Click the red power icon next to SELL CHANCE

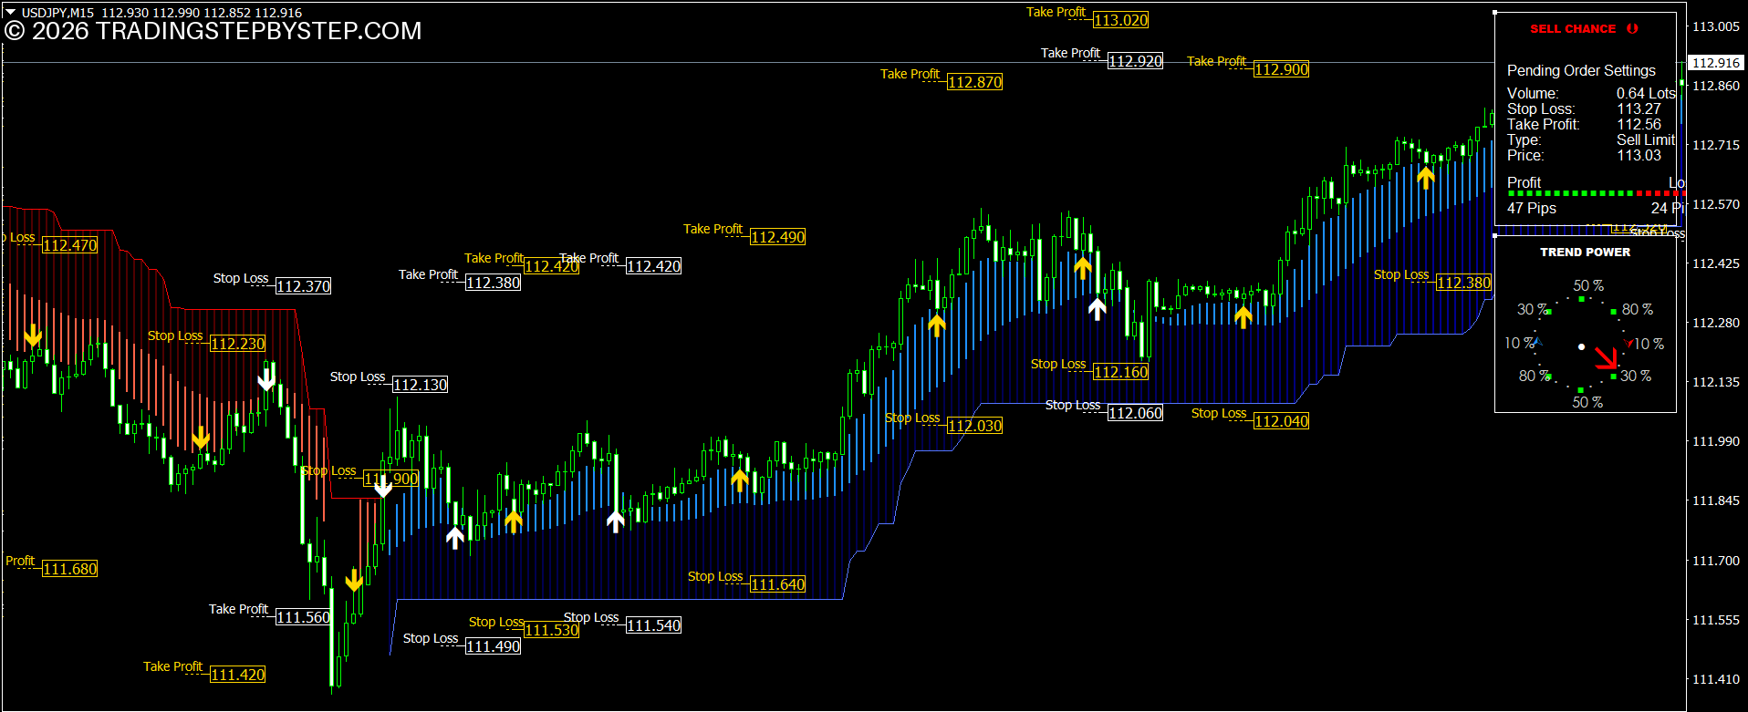(x=1632, y=28)
